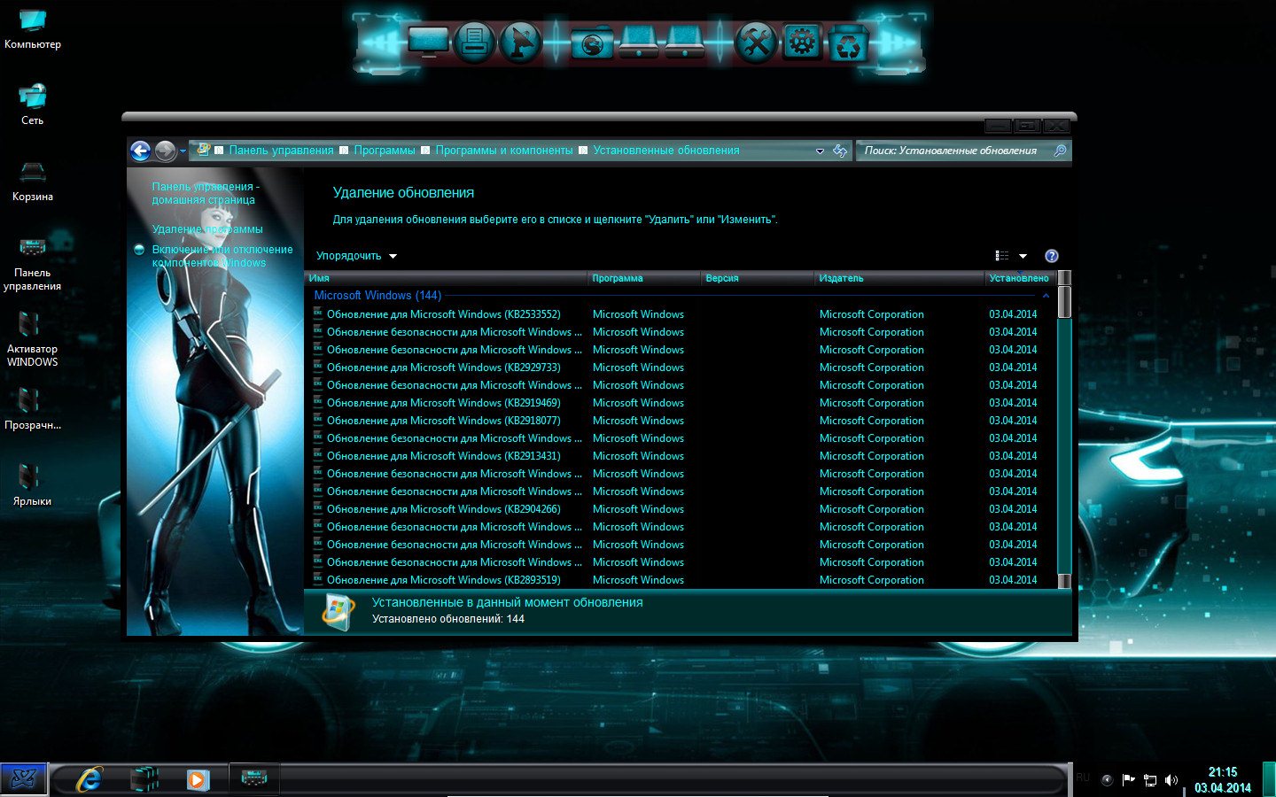The image size is (1276, 797).
Task: Open Панель управления - домашняя страница link
Action: pyautogui.click(x=206, y=193)
